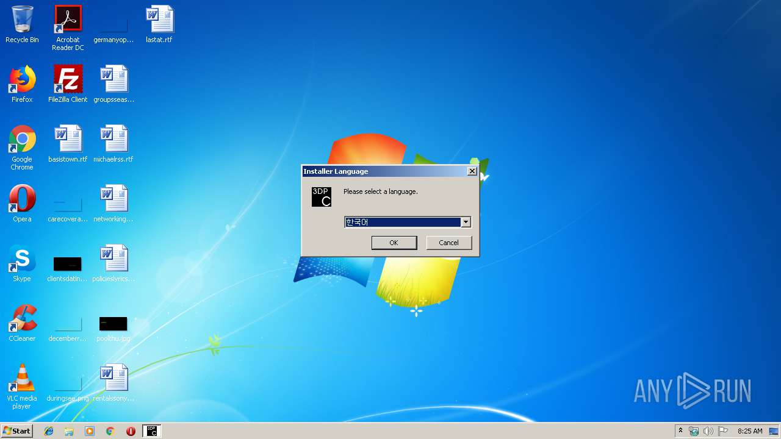Select michaelrss.rtf document icon
This screenshot has width=781, height=439.
click(x=113, y=144)
